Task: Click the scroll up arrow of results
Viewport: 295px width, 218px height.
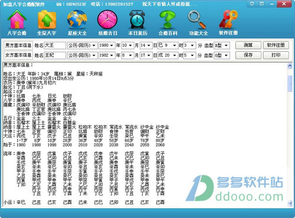Action: pos(290,66)
